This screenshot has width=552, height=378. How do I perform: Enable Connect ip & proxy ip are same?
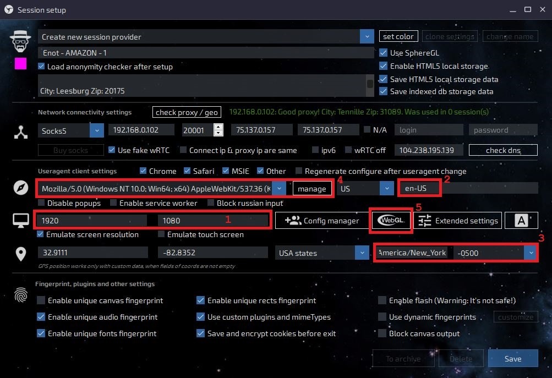point(183,150)
